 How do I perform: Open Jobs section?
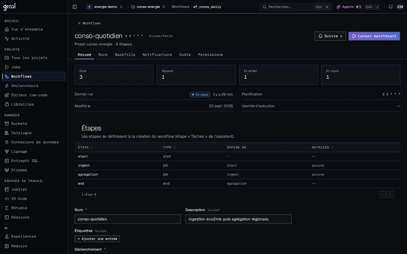tap(34, 67)
